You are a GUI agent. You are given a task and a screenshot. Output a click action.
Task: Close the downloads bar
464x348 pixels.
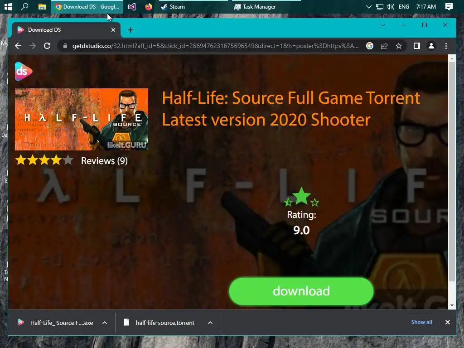(447, 322)
